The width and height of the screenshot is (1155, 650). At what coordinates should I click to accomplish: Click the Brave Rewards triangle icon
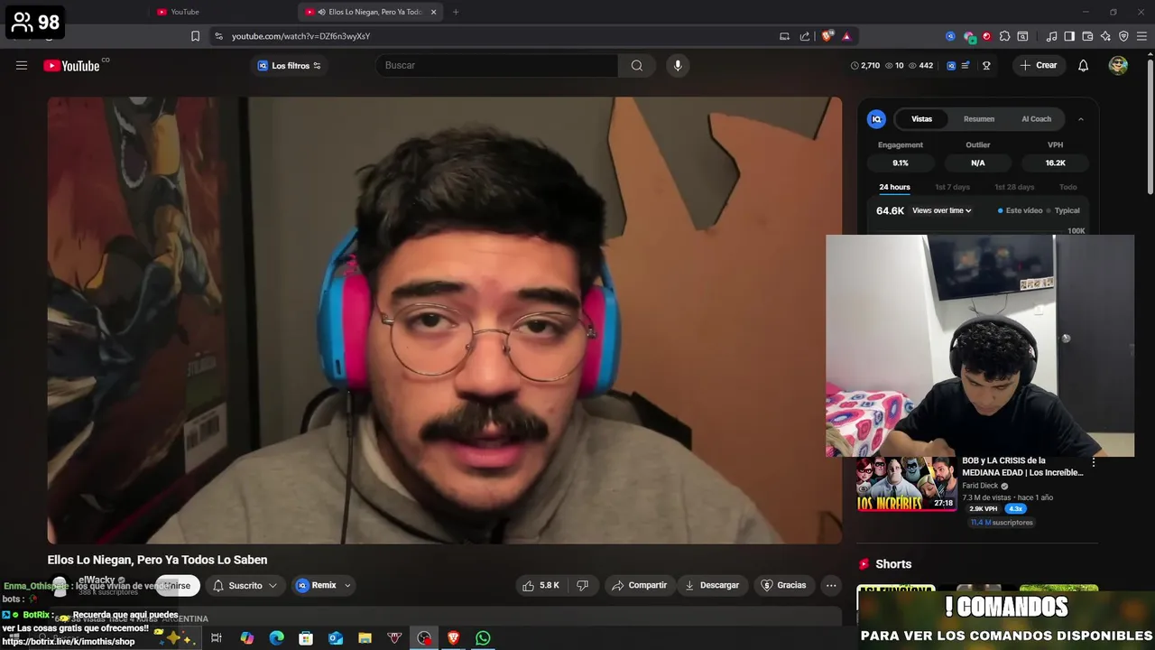tap(846, 36)
